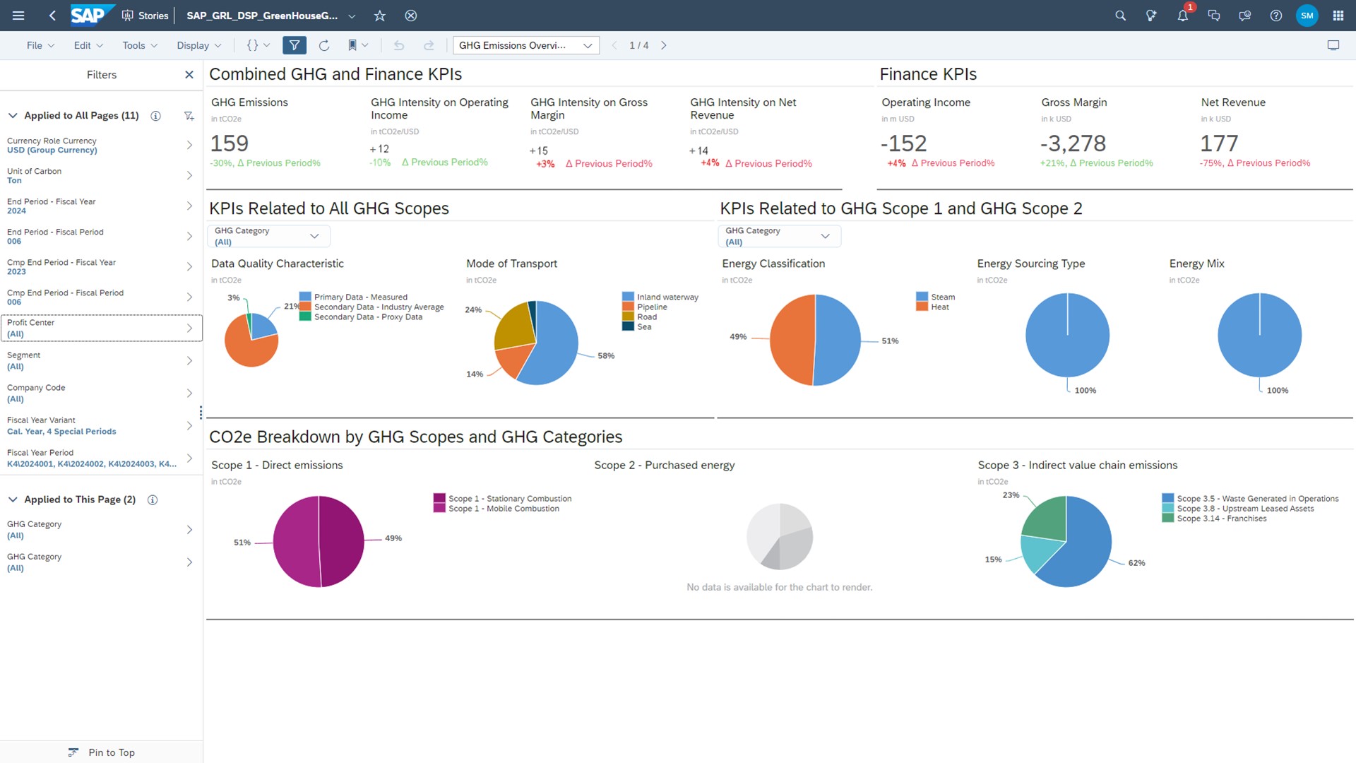The width and height of the screenshot is (1356, 763).
Task: Open the notifications bell icon
Action: pos(1183,16)
